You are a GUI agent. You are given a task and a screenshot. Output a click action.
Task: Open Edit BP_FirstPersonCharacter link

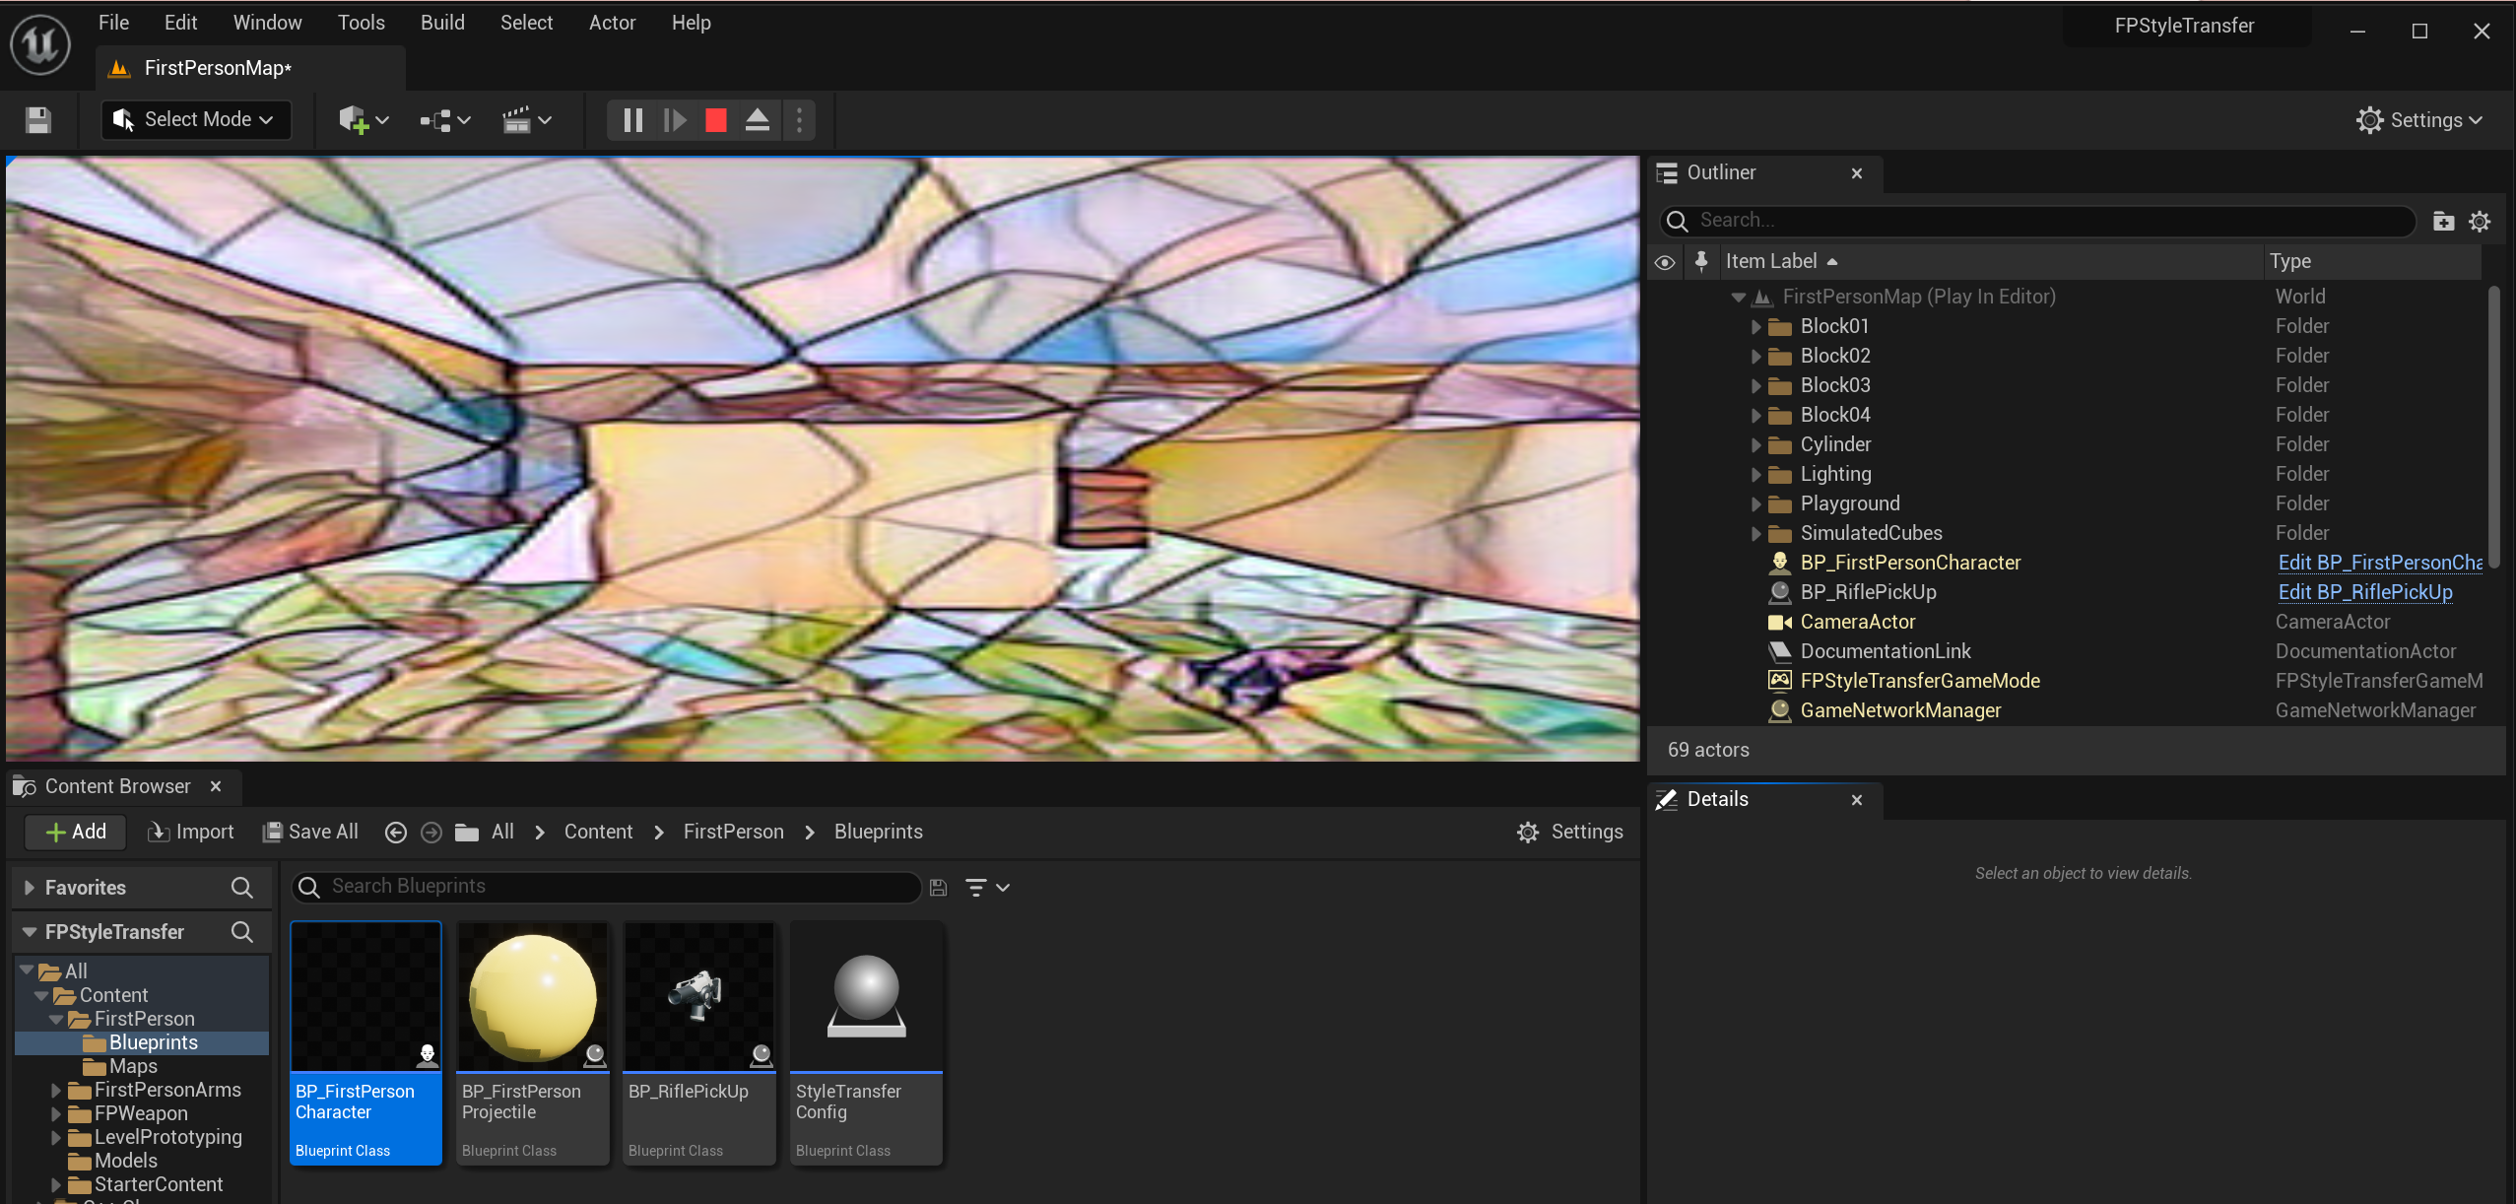click(x=2379, y=563)
